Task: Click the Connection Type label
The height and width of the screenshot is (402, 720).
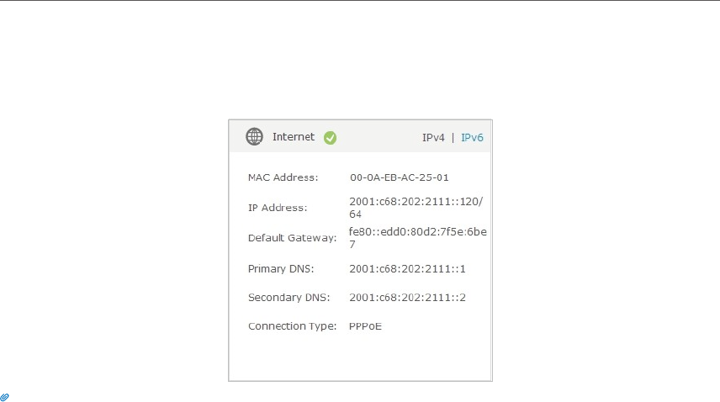Action: pyautogui.click(x=292, y=326)
